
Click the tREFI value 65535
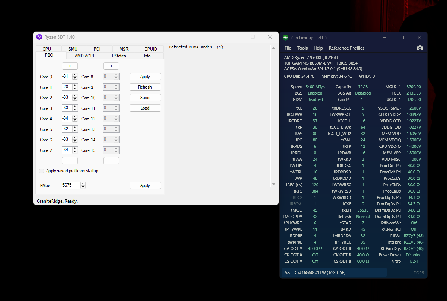[x=363, y=210]
